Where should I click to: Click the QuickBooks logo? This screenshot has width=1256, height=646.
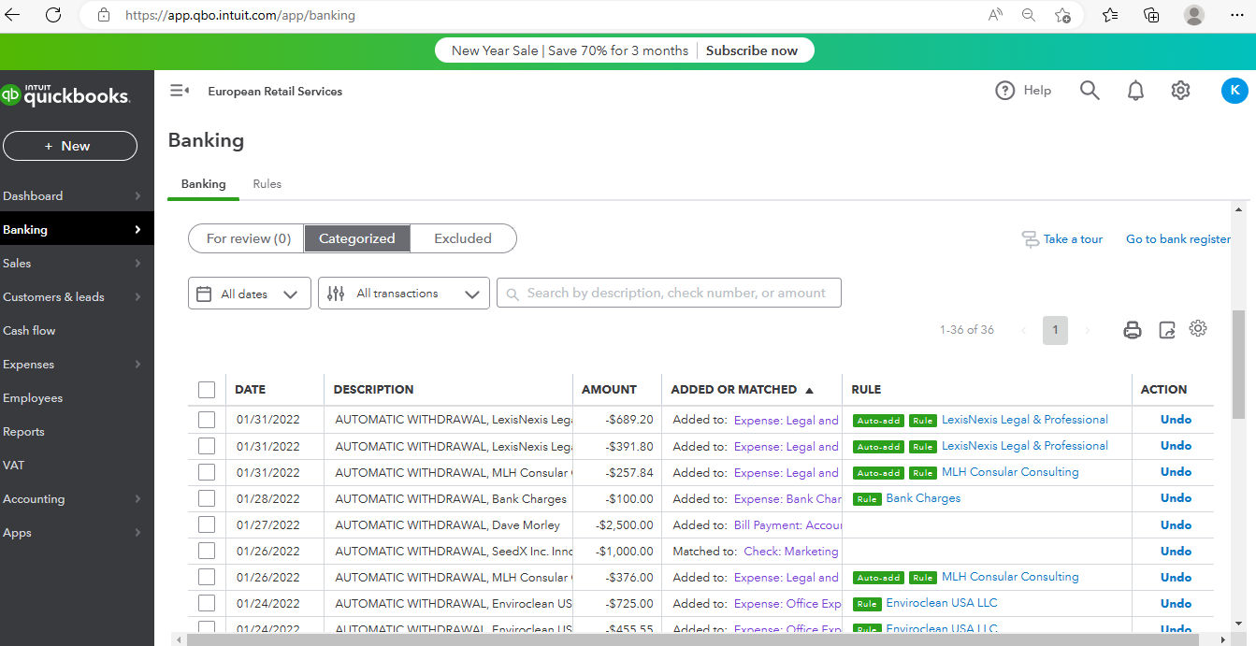pyautogui.click(x=65, y=94)
